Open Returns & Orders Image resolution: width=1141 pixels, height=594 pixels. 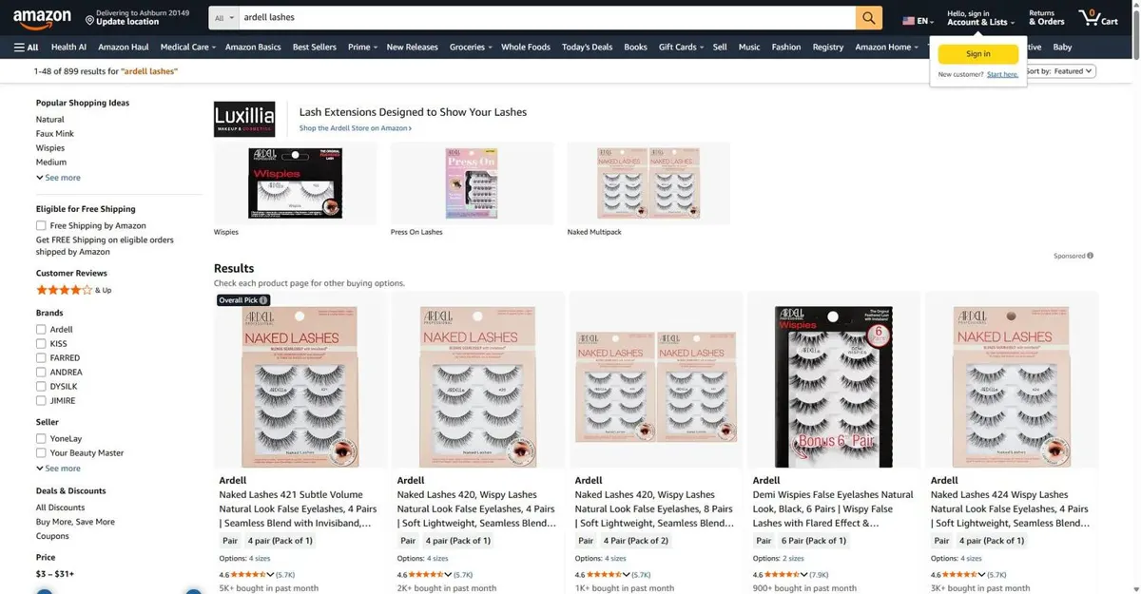pos(1046,18)
